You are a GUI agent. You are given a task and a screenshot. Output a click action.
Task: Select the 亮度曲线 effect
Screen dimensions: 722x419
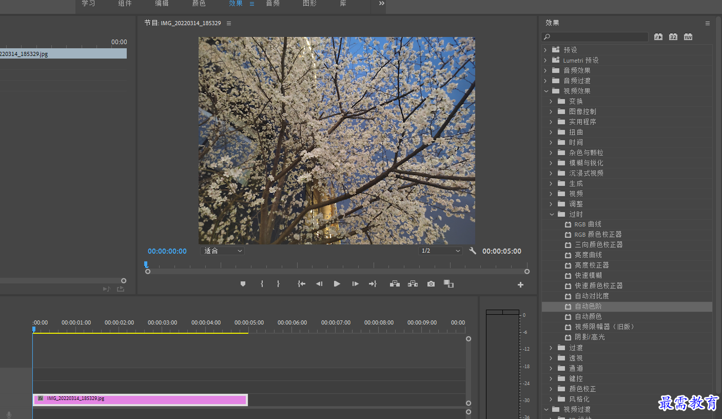point(589,255)
